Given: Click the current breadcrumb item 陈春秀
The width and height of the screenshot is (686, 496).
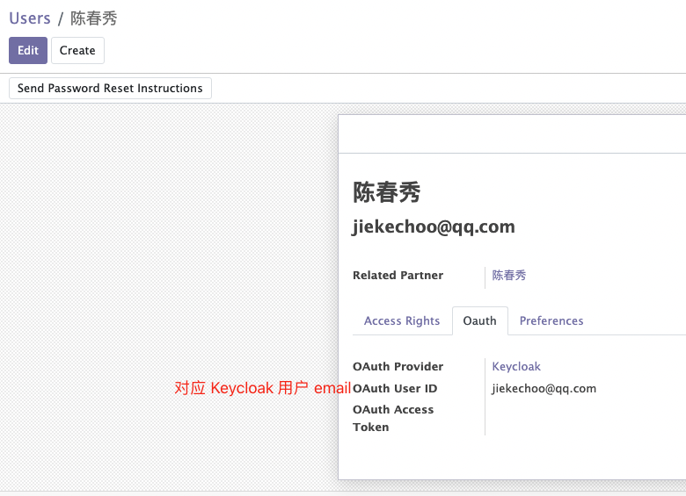Looking at the screenshot, I should [94, 18].
